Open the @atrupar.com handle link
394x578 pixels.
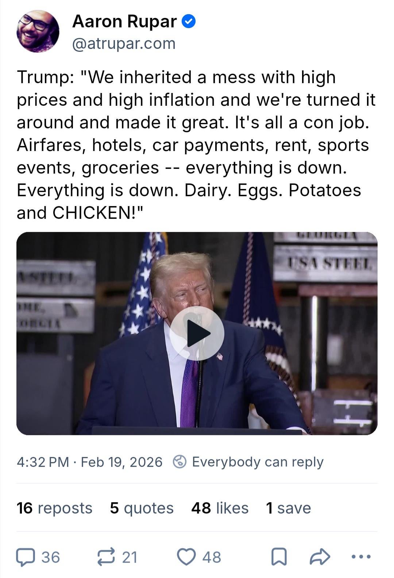coord(124,44)
